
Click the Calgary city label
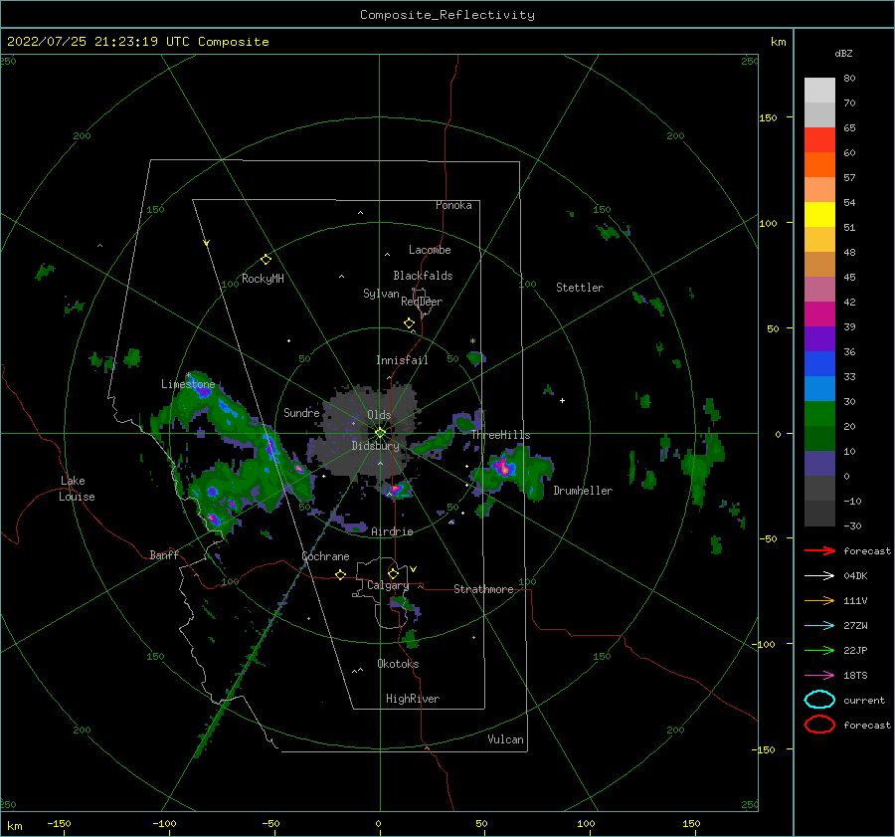[388, 585]
